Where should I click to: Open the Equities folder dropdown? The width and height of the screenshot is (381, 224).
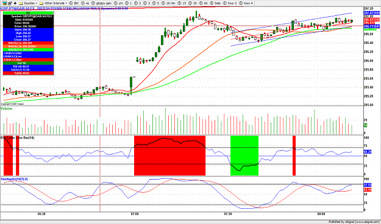pyautogui.click(x=28, y=4)
